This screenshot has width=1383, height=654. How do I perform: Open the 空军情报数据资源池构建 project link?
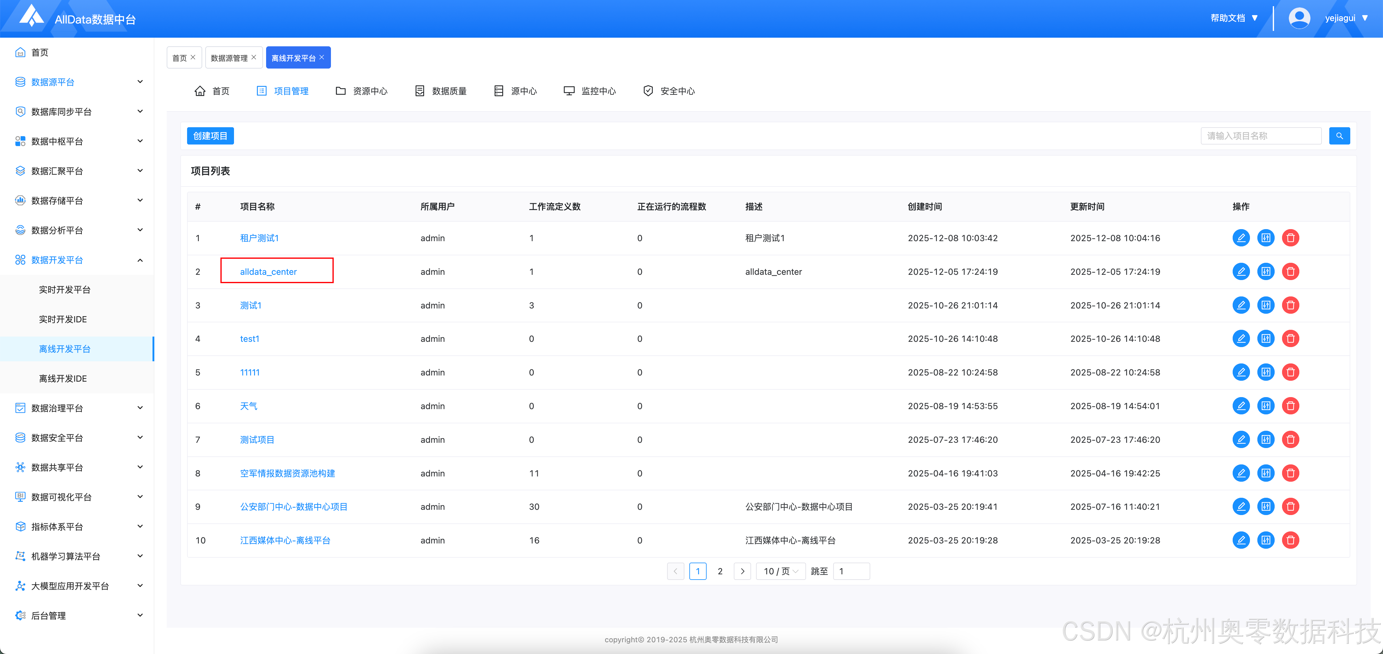(287, 473)
